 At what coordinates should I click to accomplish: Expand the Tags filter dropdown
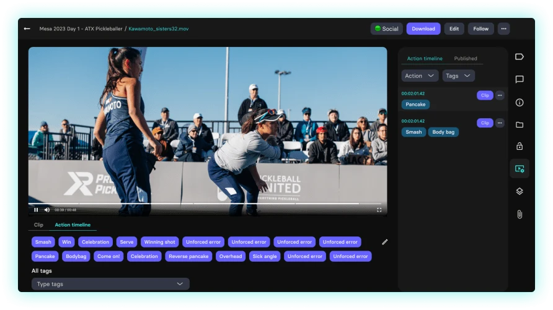pos(458,75)
